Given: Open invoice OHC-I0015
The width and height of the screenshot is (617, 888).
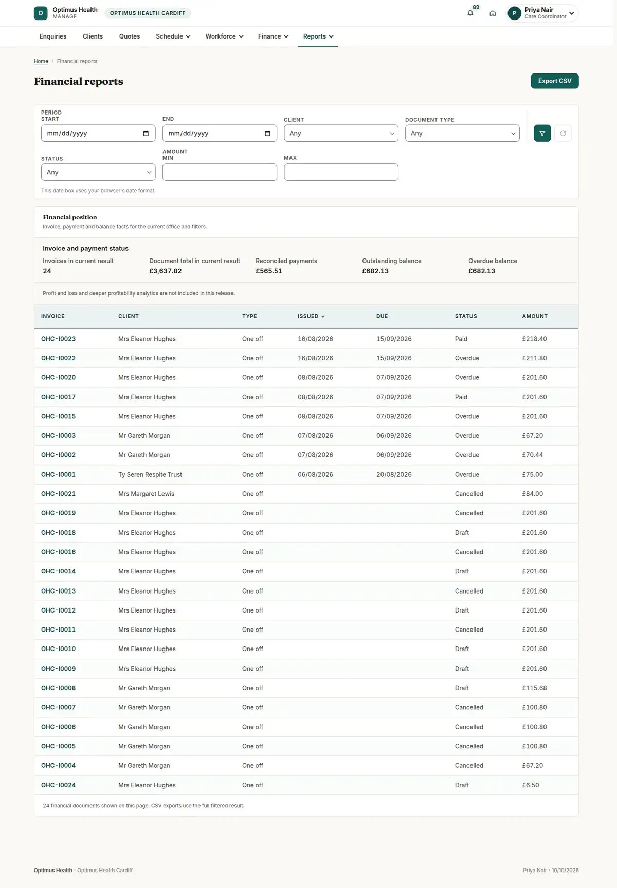Looking at the screenshot, I should click(x=58, y=416).
